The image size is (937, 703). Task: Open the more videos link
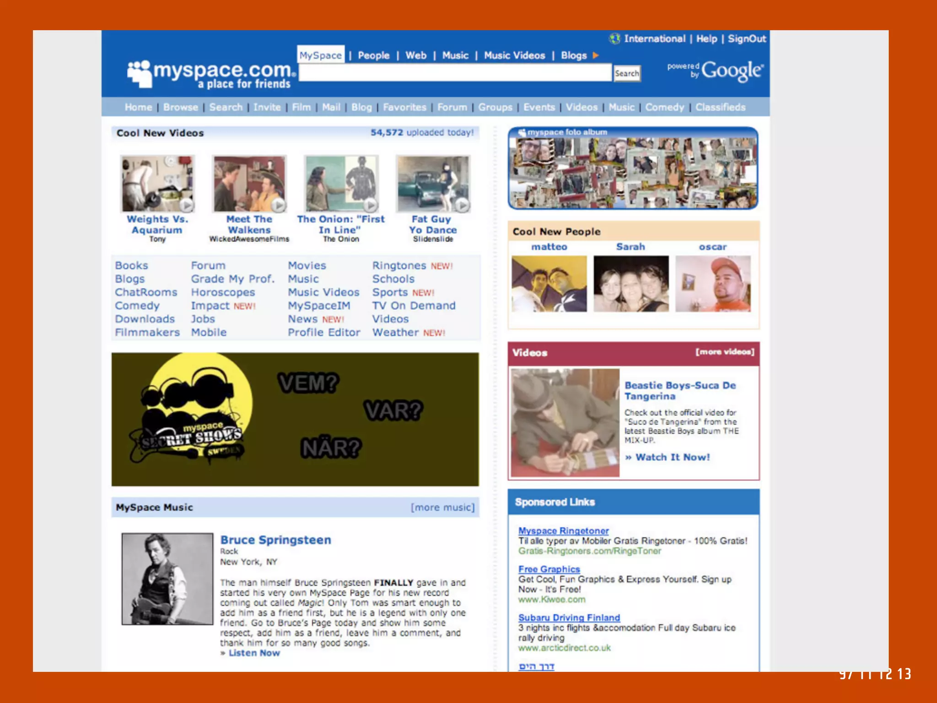(x=725, y=351)
